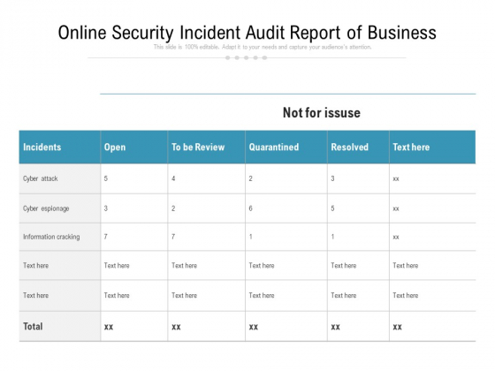Viewport: 495px width, 371px height.
Task: Select the 'Cyber attack' row label
Action: click(41, 178)
